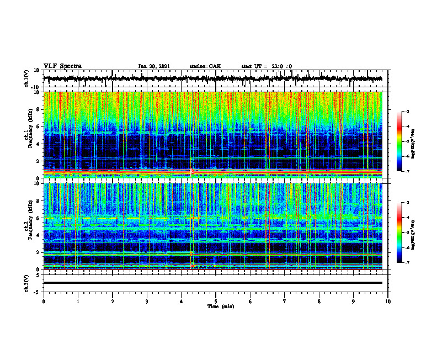Click the "6" tick on the time axis

[x=251, y=302]
